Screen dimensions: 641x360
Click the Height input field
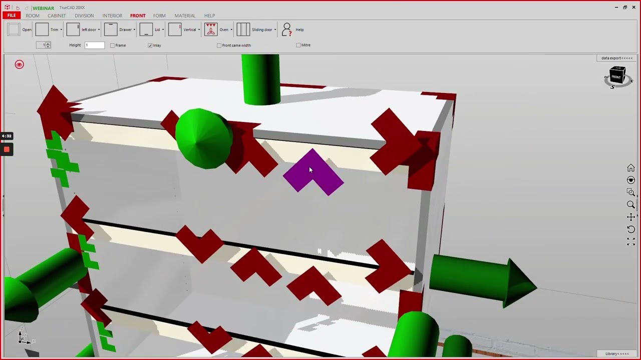pos(95,45)
